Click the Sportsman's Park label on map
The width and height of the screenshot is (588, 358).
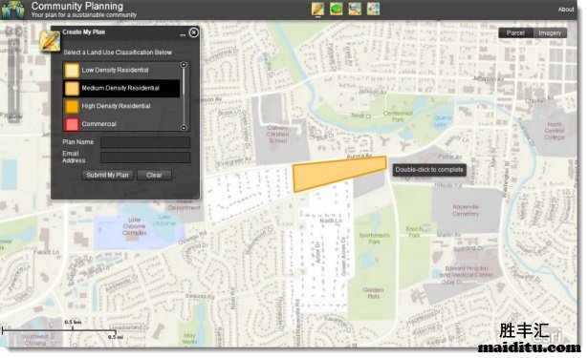[374, 239]
